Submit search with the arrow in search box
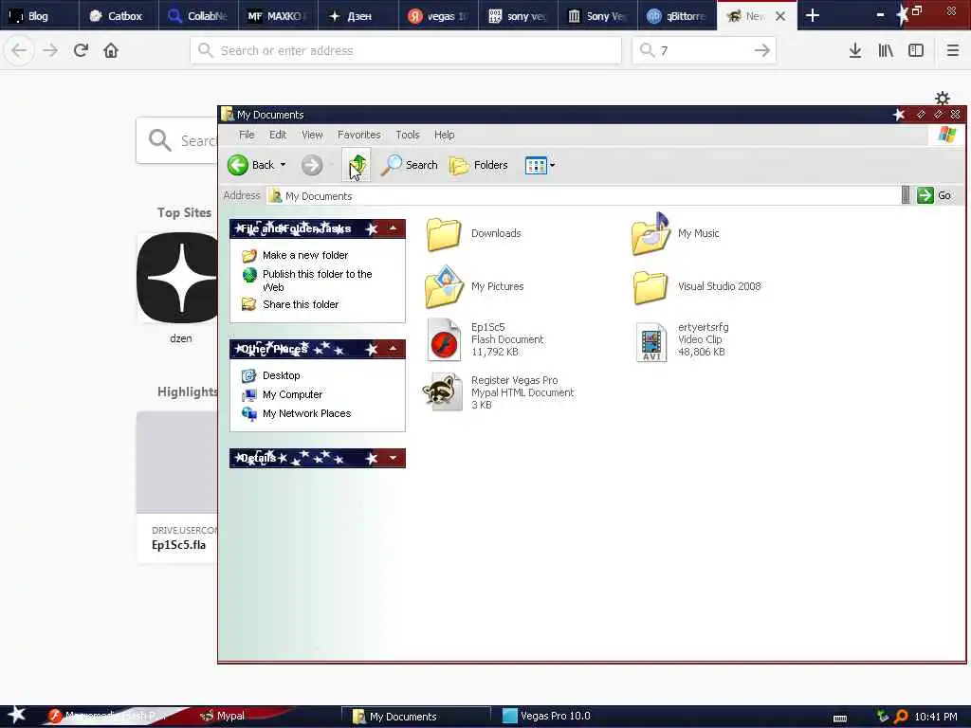The height and width of the screenshot is (728, 971). click(762, 50)
